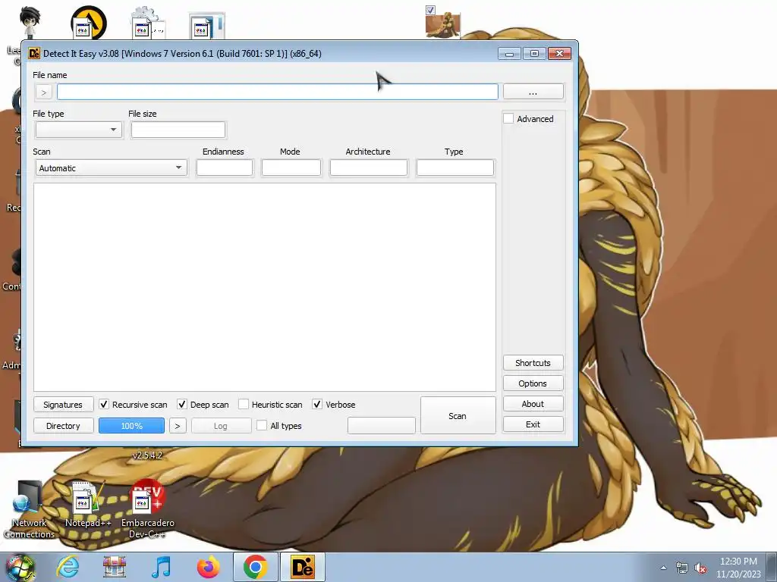Click the Detect It Easy title bar icon

pos(34,54)
